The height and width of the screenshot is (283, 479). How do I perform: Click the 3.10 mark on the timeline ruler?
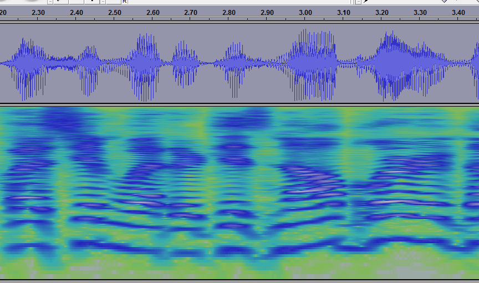(x=344, y=13)
